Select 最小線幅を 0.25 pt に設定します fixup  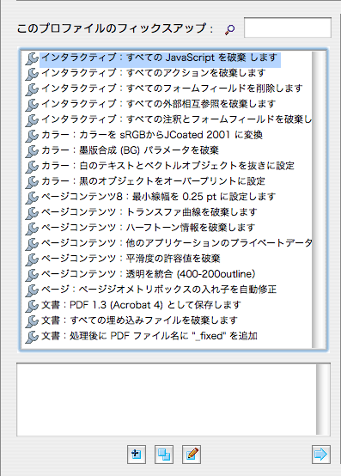pos(158,197)
